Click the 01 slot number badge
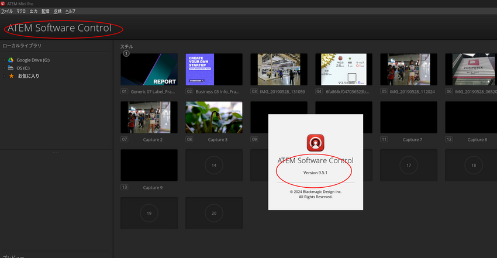 click(124, 91)
